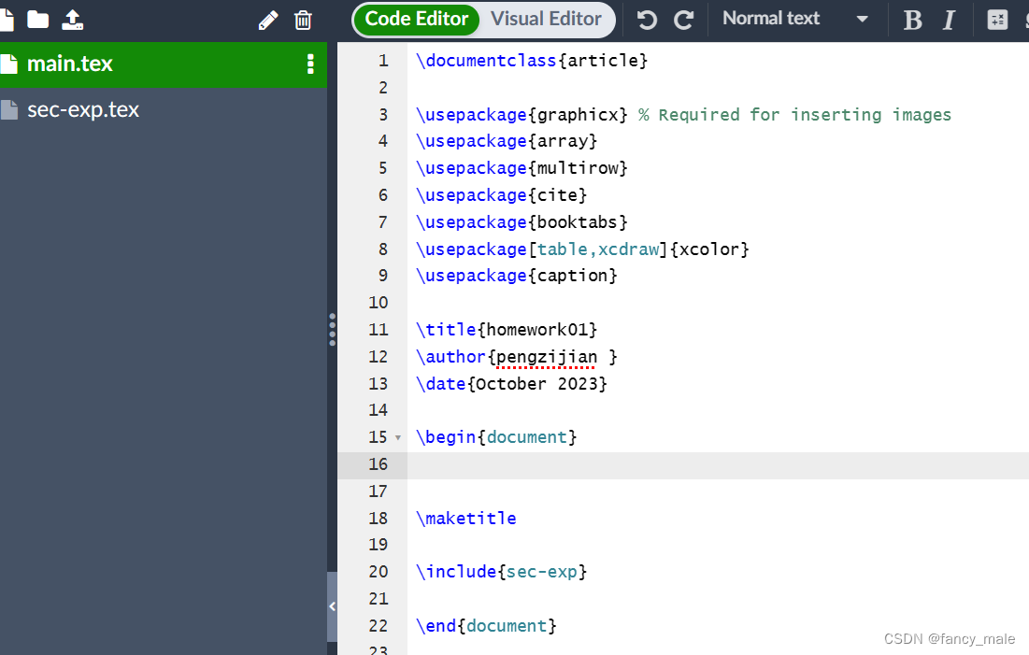The width and height of the screenshot is (1029, 655).
Task: Click the new folder icon
Action: point(38,21)
